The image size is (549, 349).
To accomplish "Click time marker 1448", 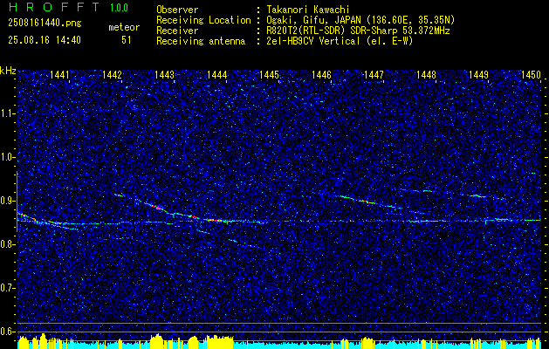I will click(x=427, y=74).
